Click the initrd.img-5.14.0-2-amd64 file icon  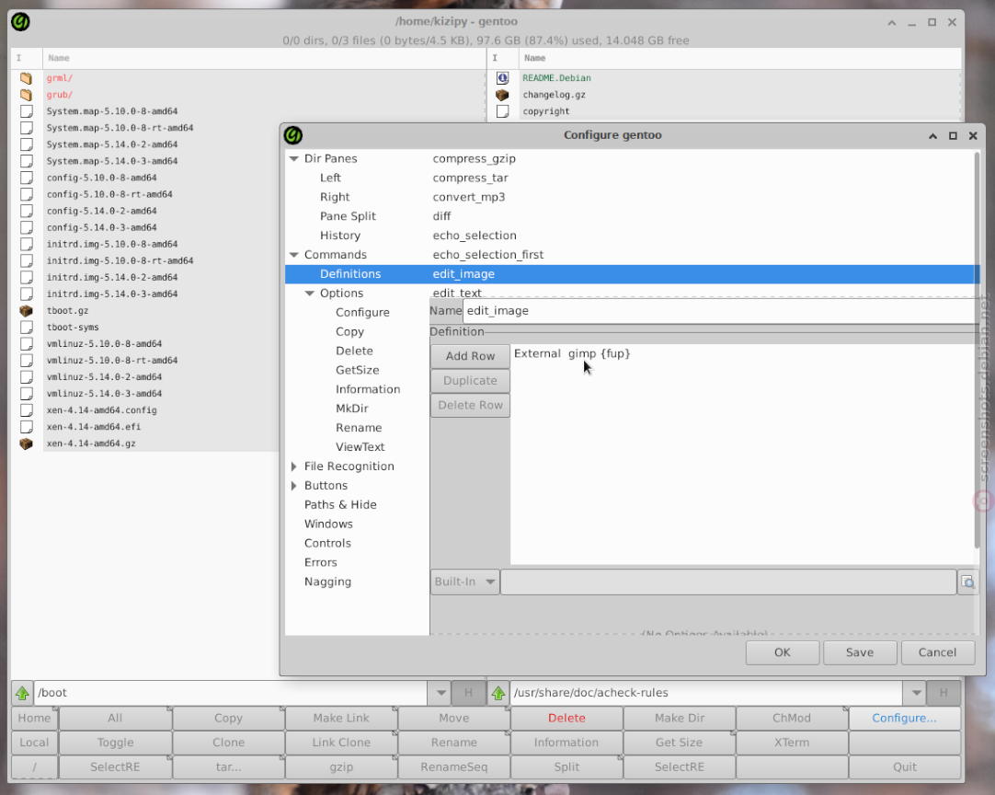(x=26, y=278)
